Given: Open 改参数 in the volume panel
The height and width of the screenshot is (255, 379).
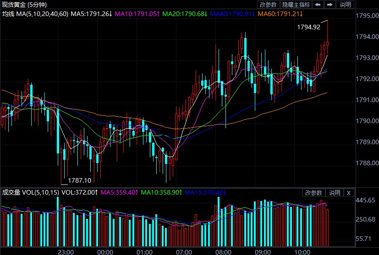Looking at the screenshot, I should coord(313,193).
